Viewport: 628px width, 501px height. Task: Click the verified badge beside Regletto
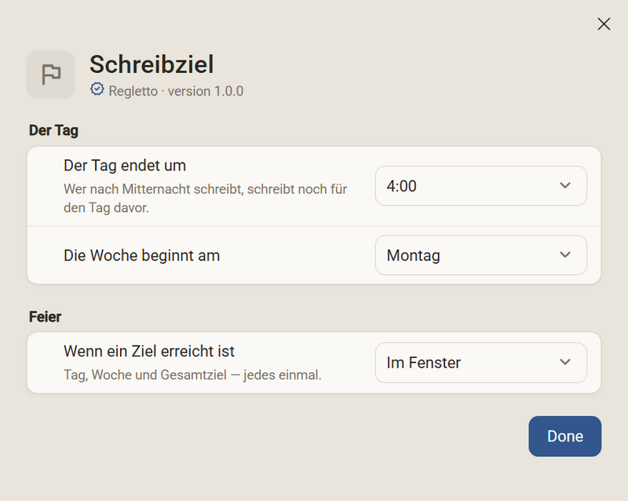97,90
